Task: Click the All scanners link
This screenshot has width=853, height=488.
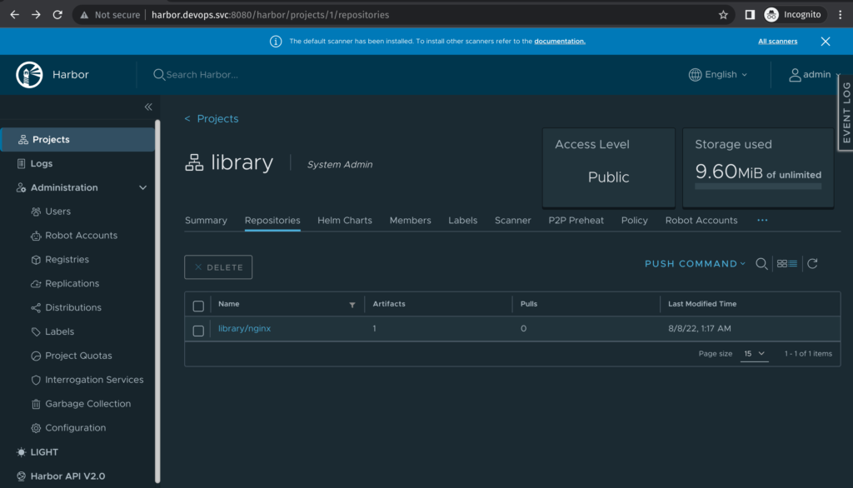Action: 777,42
